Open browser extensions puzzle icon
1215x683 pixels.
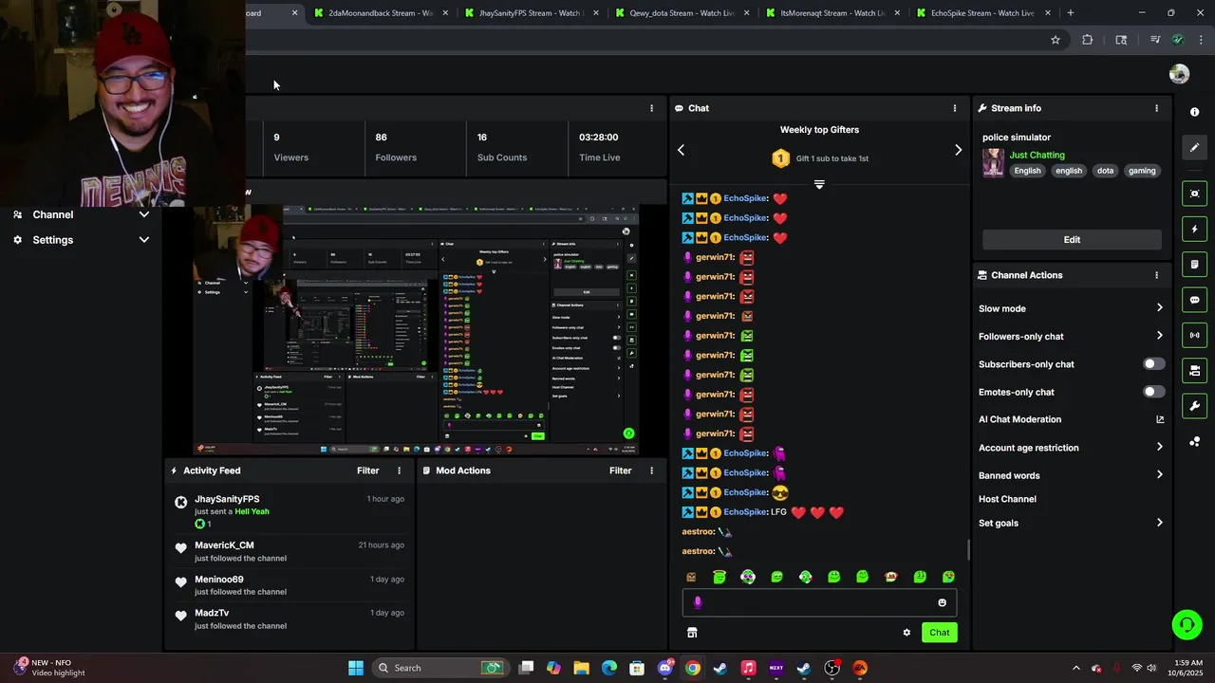[1087, 40]
